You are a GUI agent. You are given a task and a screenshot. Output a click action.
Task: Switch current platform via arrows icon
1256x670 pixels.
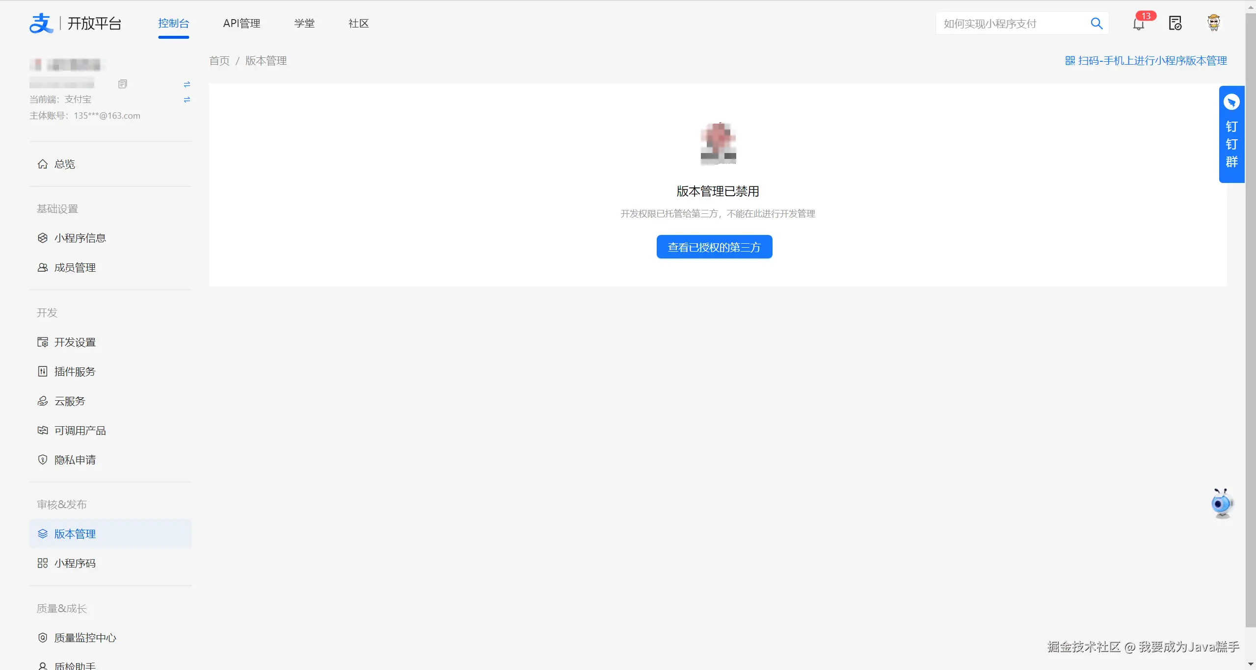pos(187,100)
